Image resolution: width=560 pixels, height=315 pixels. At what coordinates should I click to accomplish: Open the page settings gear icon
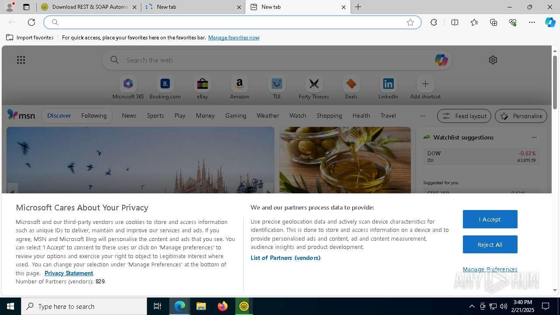point(493,60)
